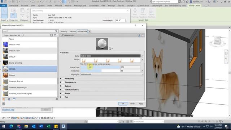Switch to the Identity tab

(64, 31)
